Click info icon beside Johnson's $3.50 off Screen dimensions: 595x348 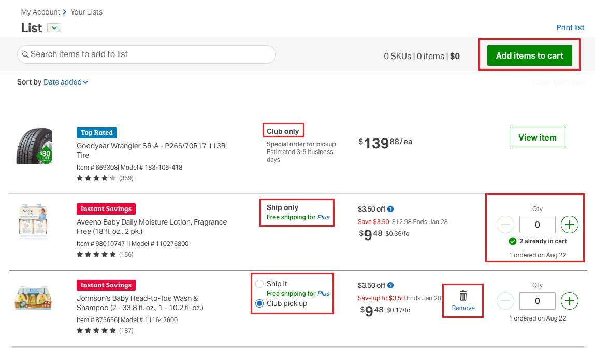tap(391, 285)
